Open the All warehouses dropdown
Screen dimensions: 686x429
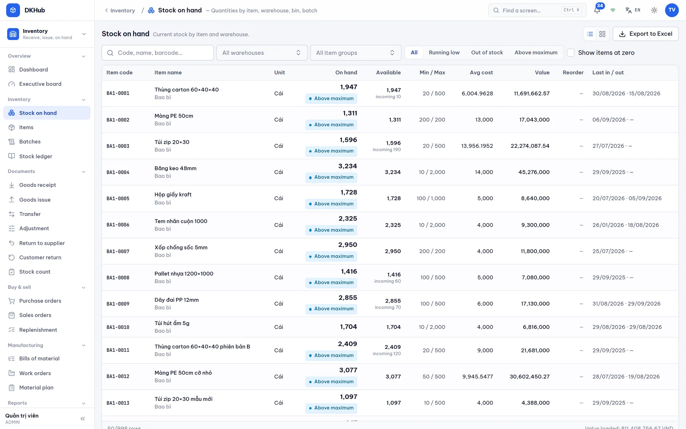[x=262, y=53]
